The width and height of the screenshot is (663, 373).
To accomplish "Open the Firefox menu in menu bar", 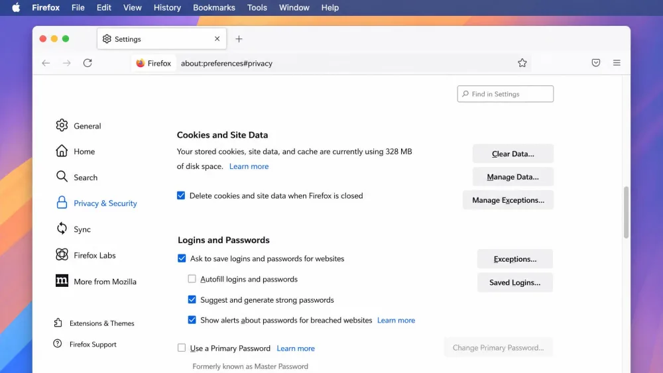I will click(46, 7).
